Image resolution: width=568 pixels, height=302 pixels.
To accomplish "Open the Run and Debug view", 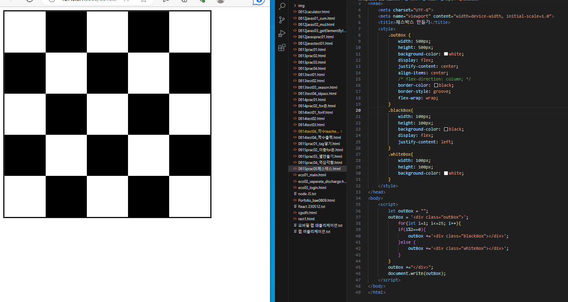I will coord(282,34).
